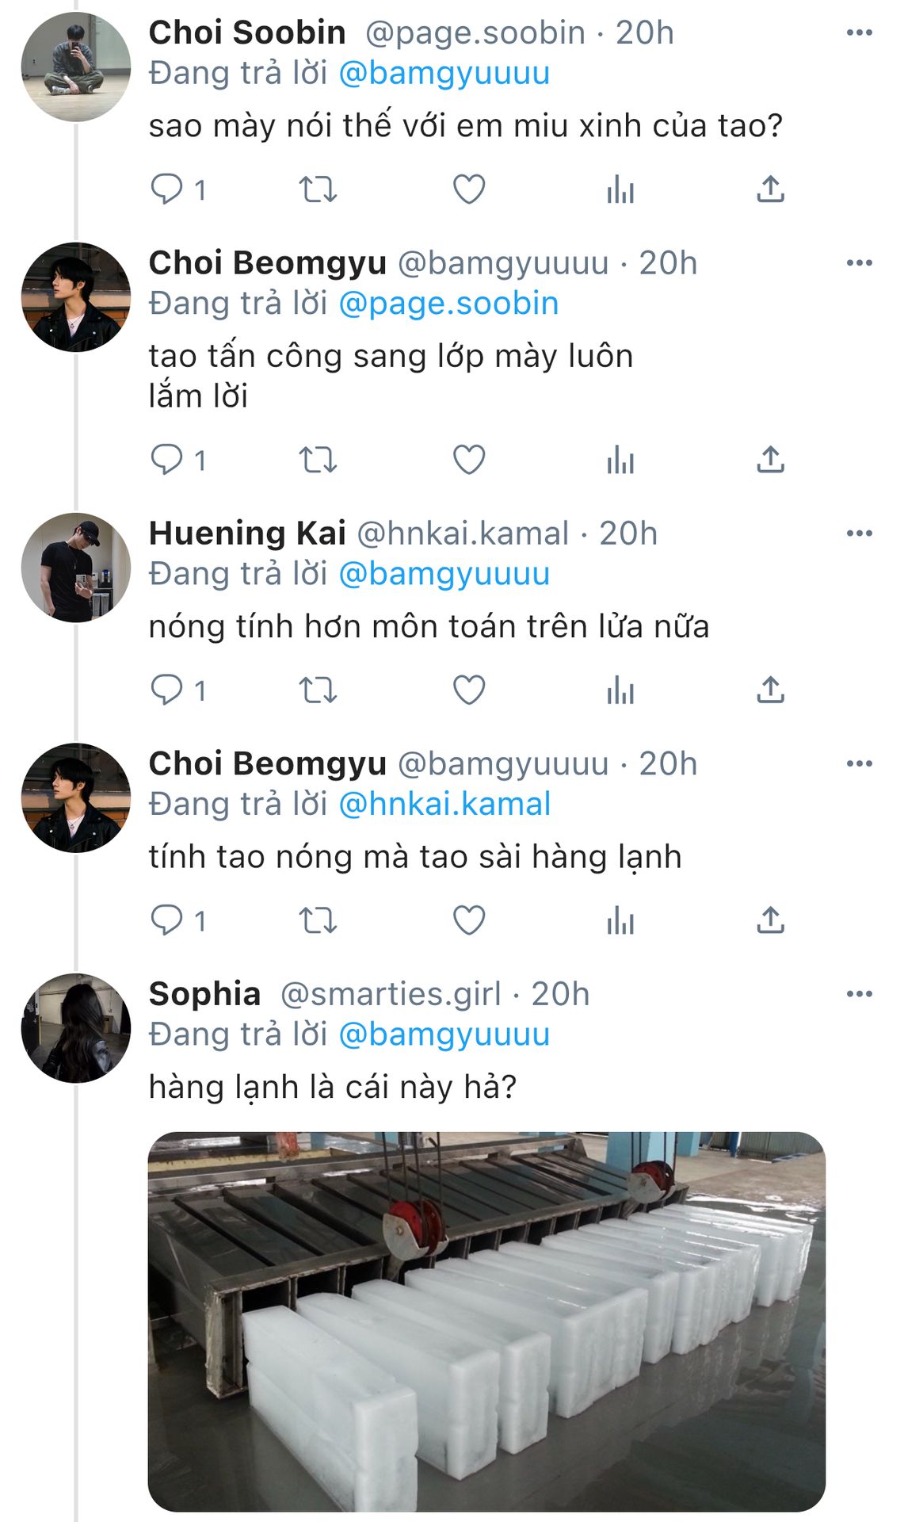
Task: Reply to Huening Kai's tweet
Action: 167,690
